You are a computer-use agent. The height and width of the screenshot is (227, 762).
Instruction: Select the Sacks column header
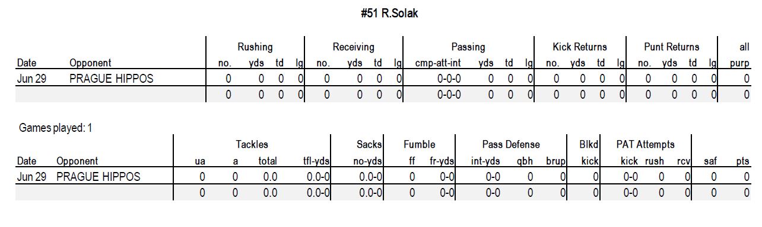(369, 145)
